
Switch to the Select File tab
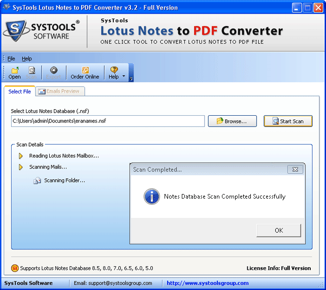point(19,91)
